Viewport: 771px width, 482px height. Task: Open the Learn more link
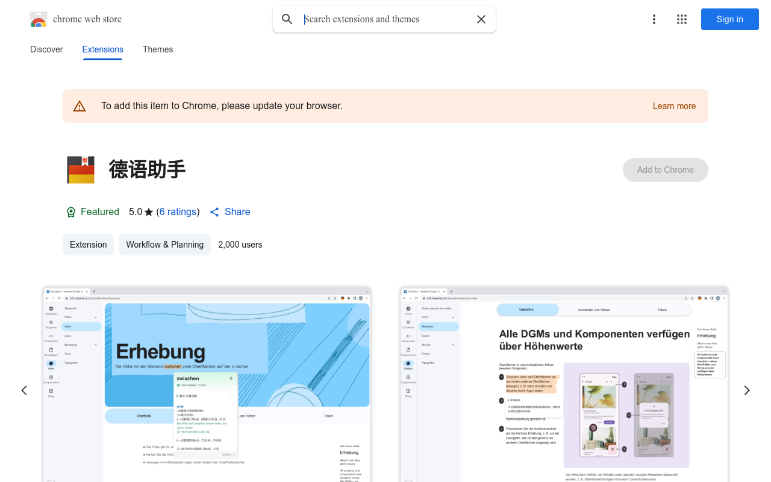click(674, 106)
